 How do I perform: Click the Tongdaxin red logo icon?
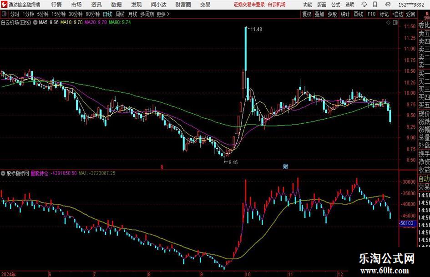[x=4, y=5]
